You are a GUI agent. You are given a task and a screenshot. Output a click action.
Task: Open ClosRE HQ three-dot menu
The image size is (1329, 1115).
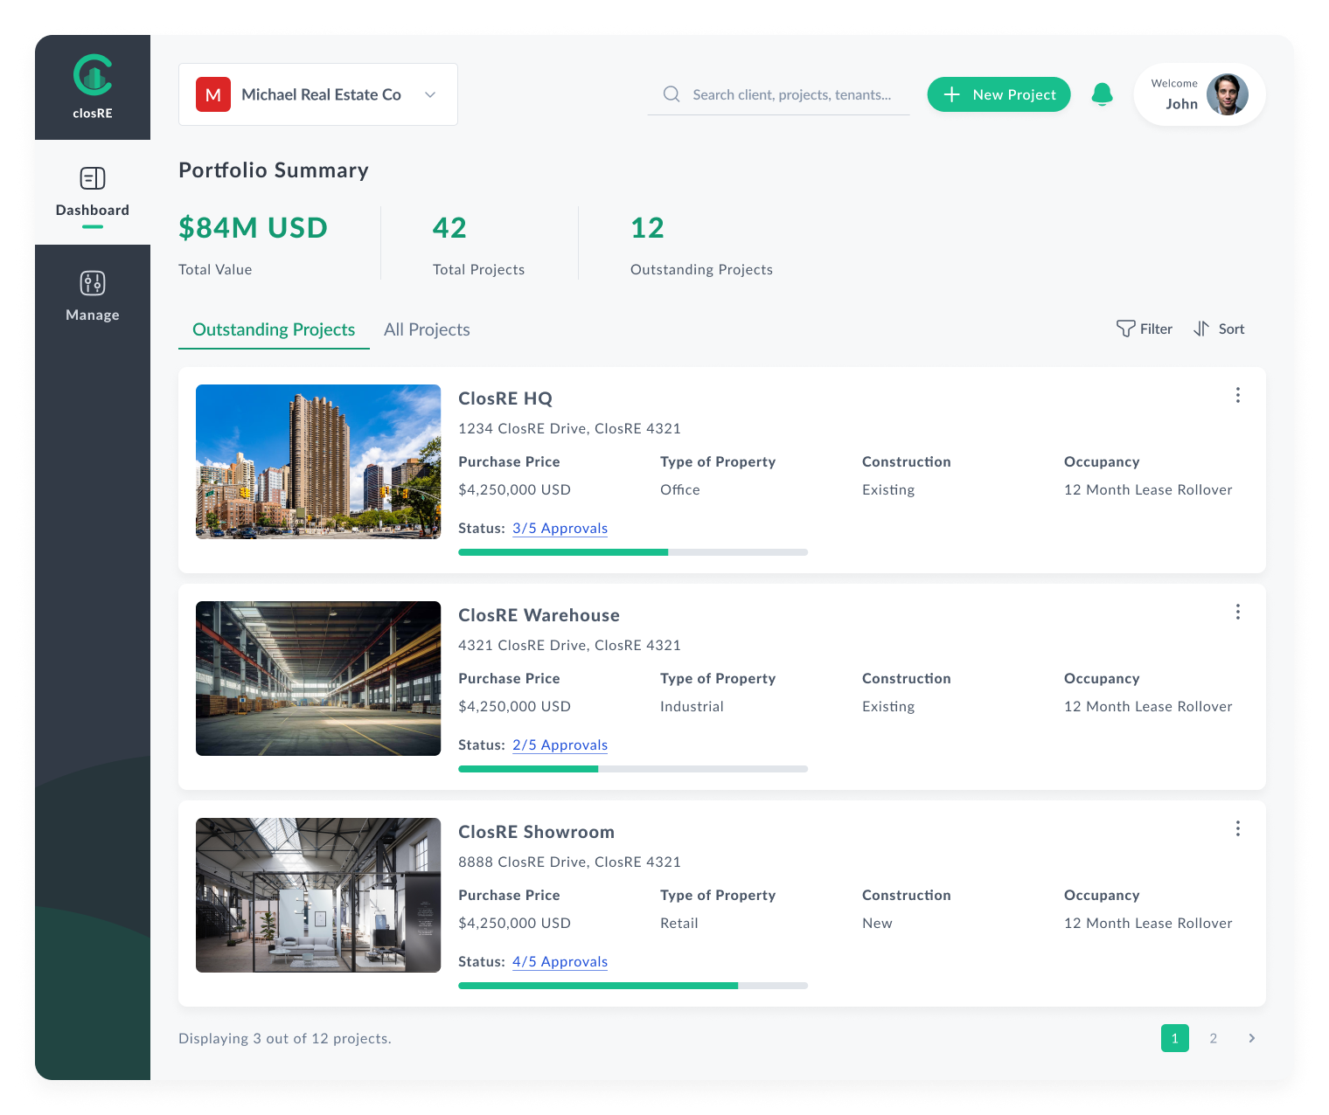1238,395
